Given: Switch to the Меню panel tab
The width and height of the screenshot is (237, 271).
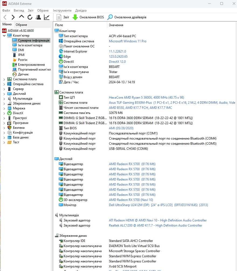Looking at the screenshot, I should click(x=7, y=24).
